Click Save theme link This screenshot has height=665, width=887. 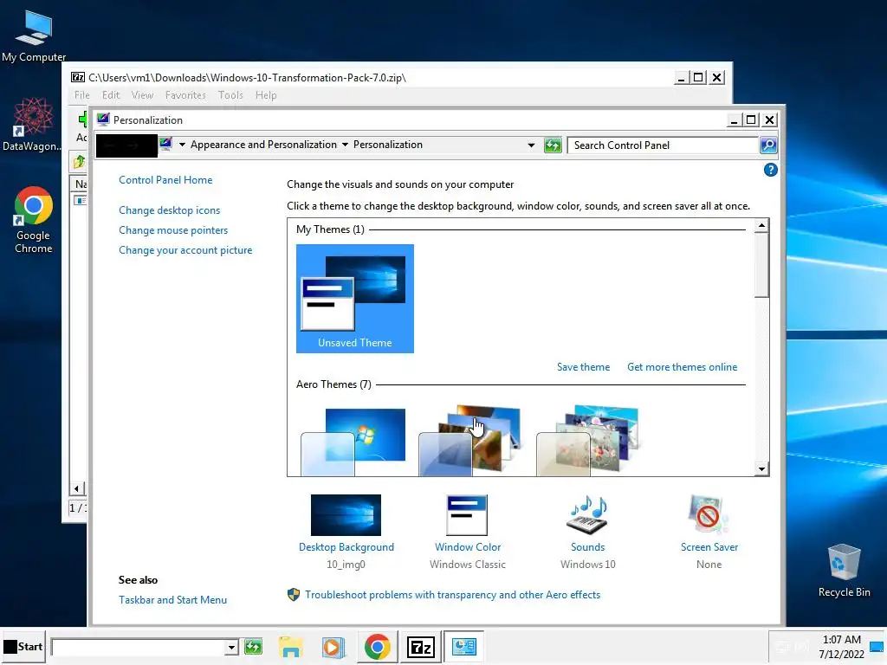(x=583, y=367)
